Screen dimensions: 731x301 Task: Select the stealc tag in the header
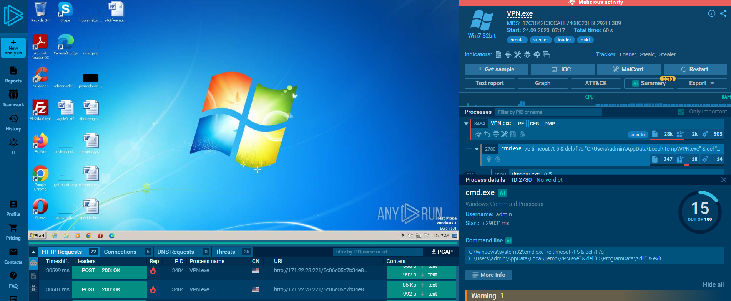[517, 40]
